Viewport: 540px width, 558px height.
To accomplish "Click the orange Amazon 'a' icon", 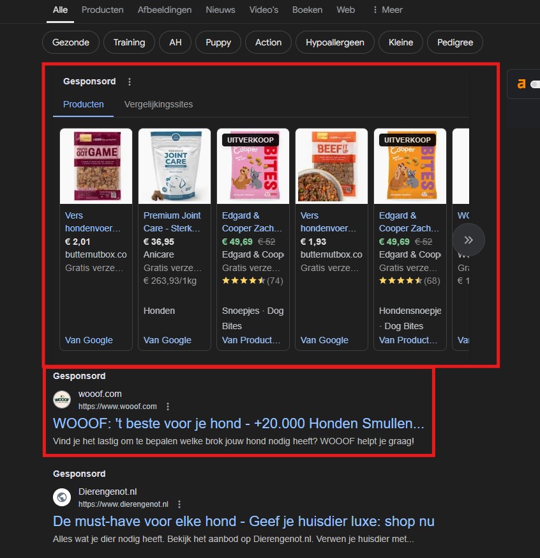I will [x=521, y=84].
